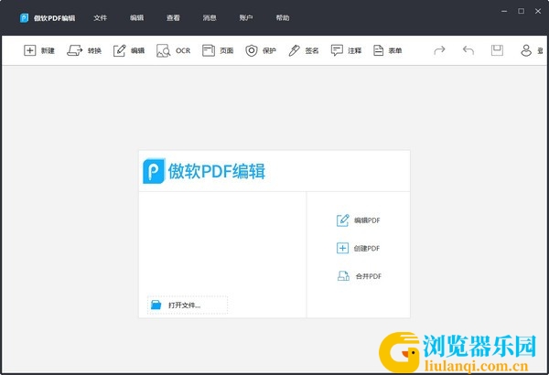Click the 新建 (New) toolbar icon

(x=30, y=50)
